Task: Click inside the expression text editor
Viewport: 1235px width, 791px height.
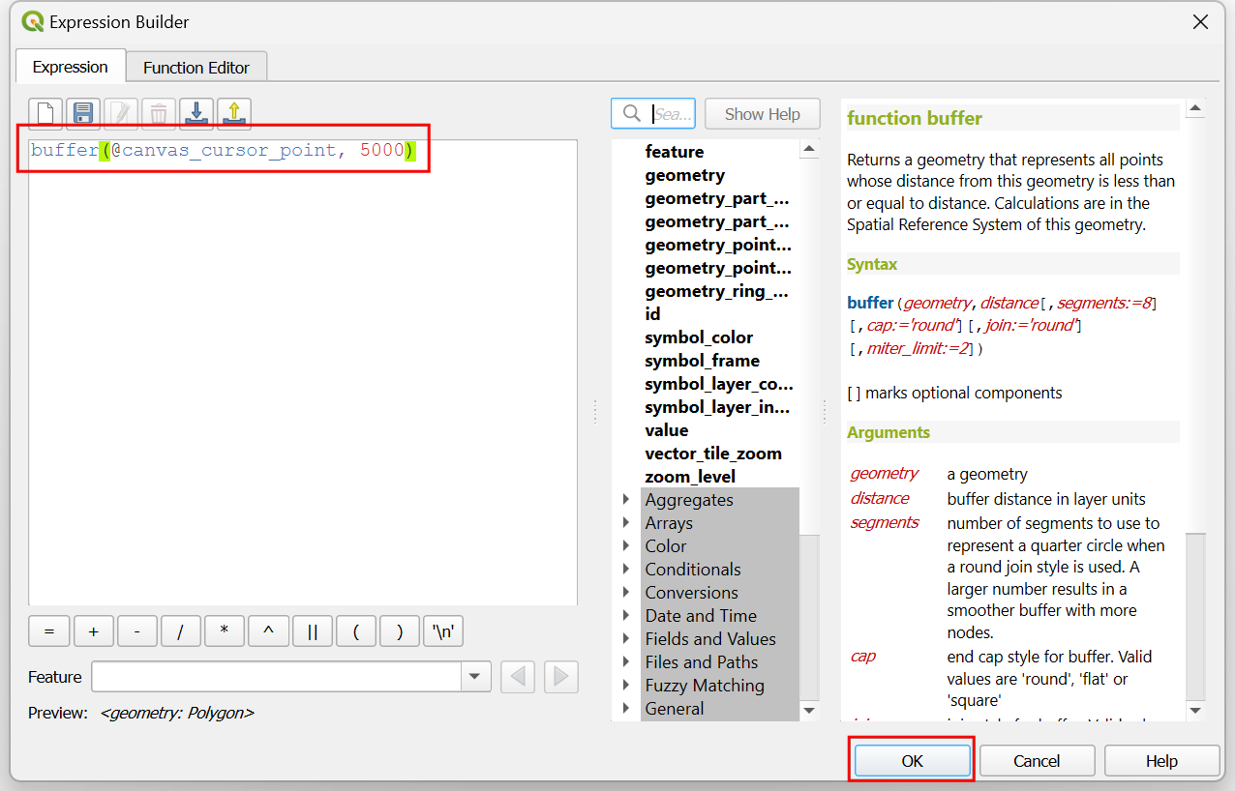Action: coord(302,387)
